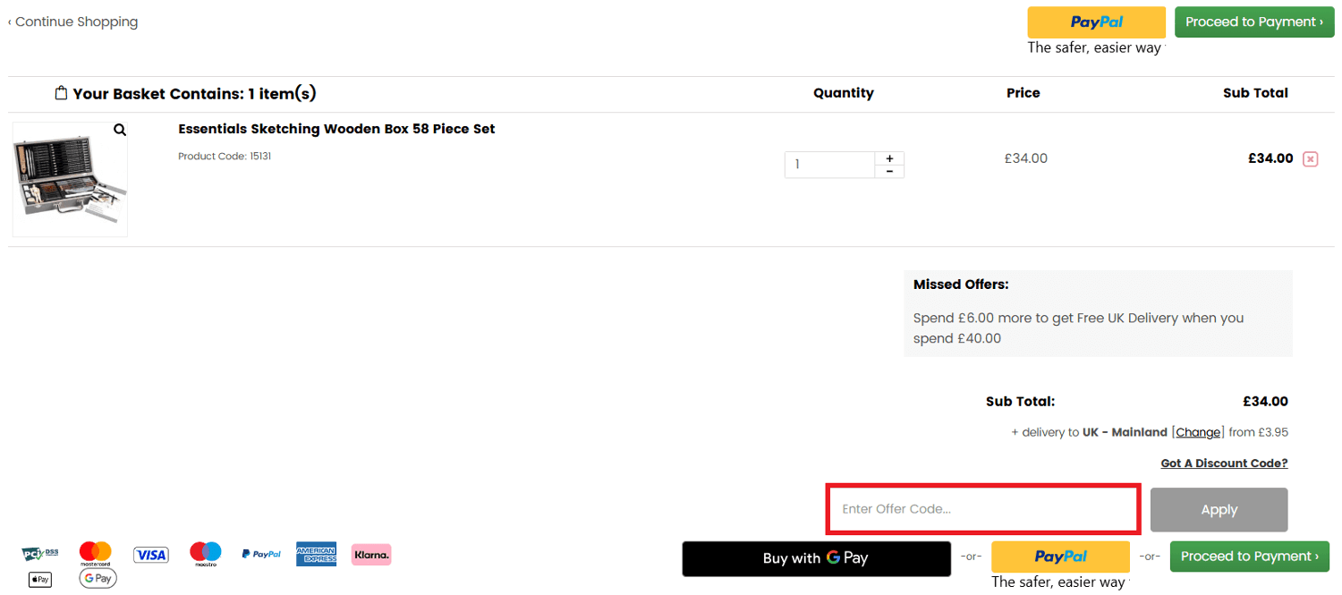Image resolution: width=1342 pixels, height=595 pixels.
Task: Click the top yellow PayPal button
Action: [x=1096, y=22]
